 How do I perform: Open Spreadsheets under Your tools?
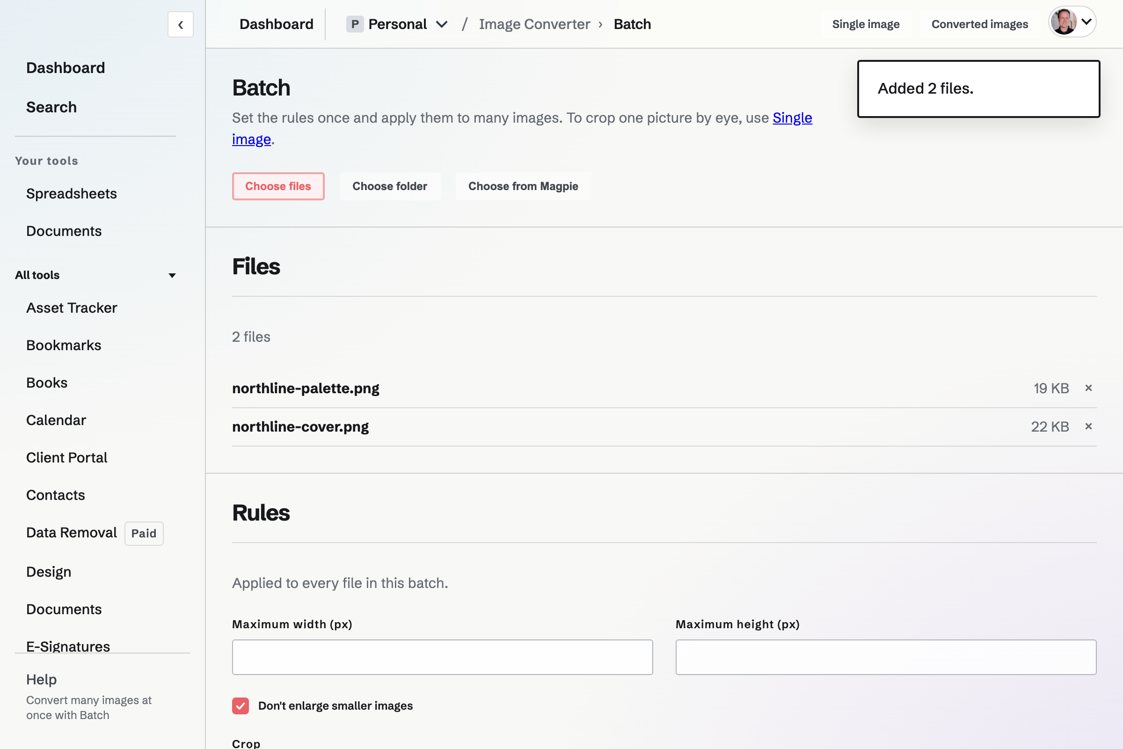point(72,193)
